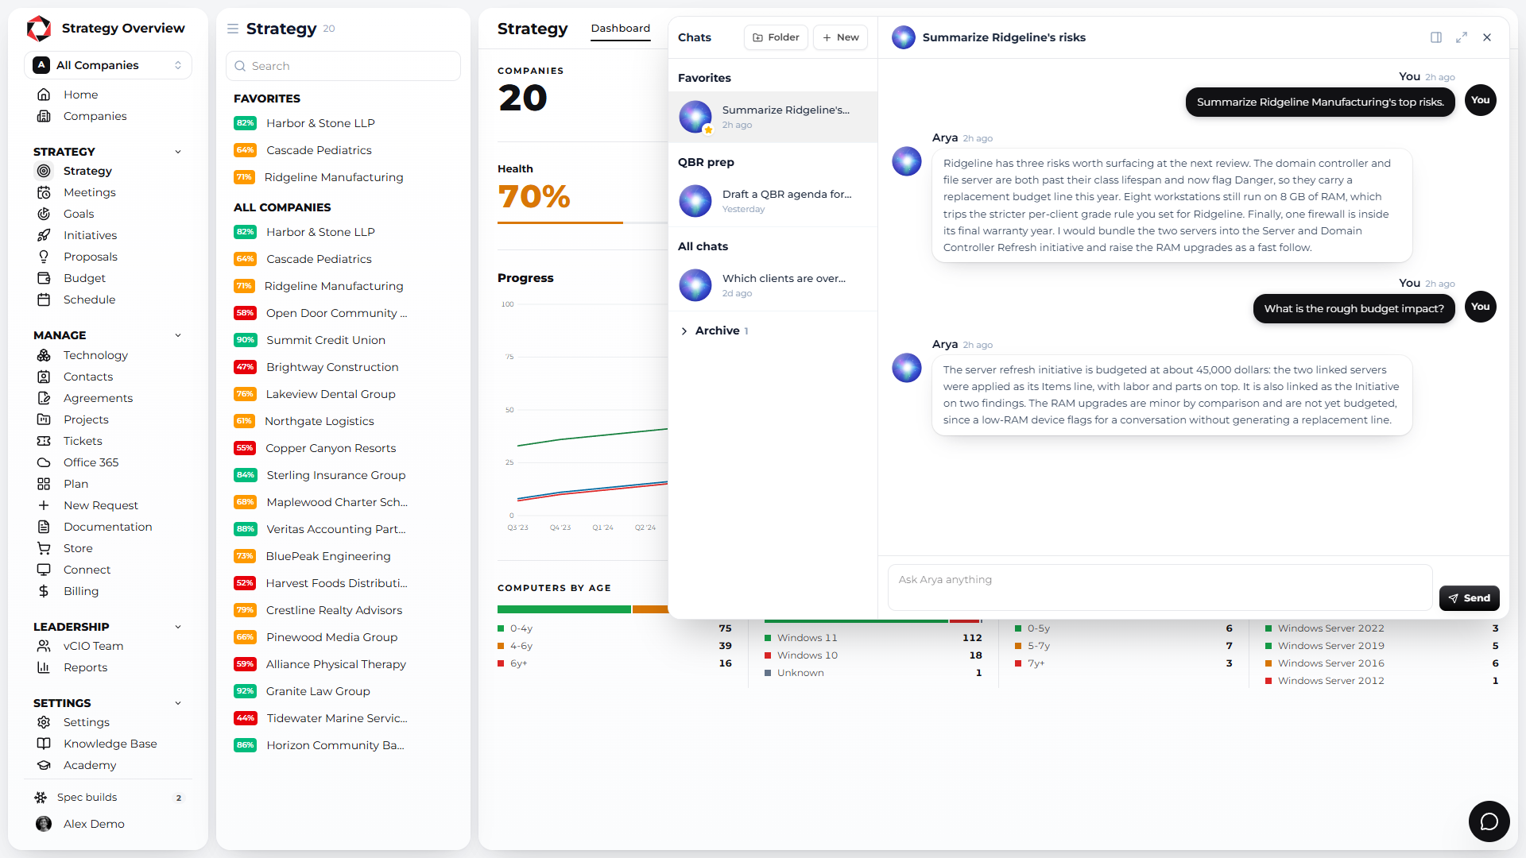This screenshot has height=858, width=1526.
Task: Switch to the Dashboard tab
Action: tap(620, 29)
